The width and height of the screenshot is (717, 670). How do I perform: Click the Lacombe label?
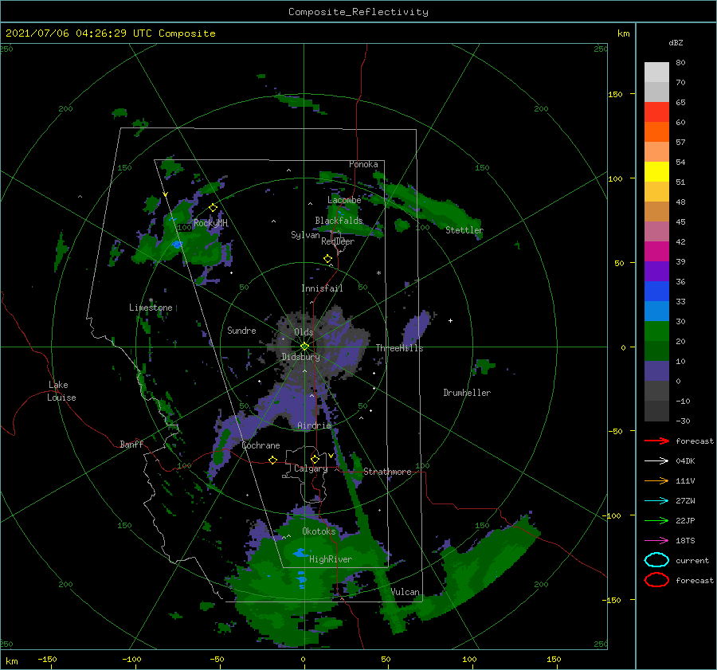(344, 200)
